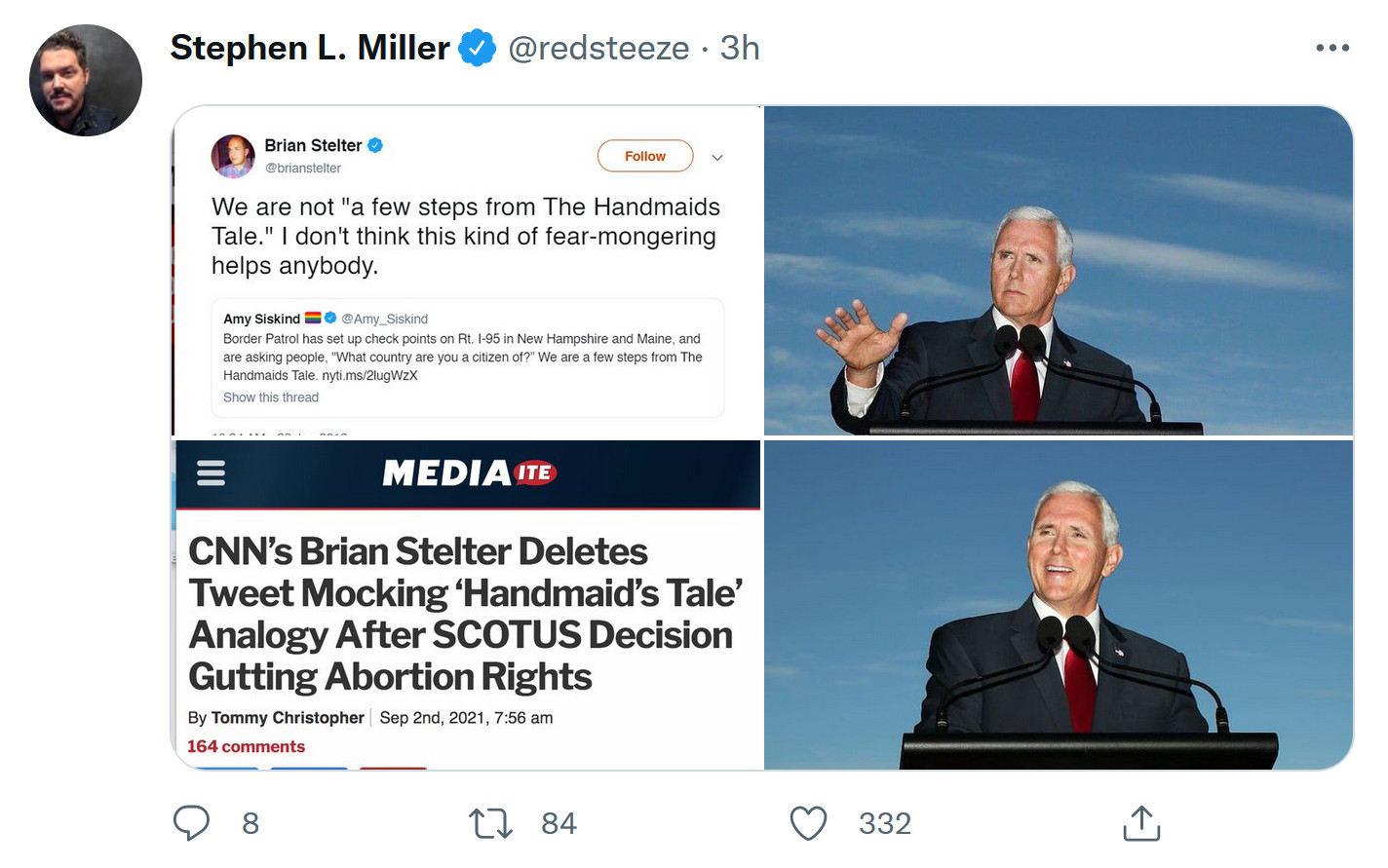Expand the chevron next to the Follow button
Image resolution: width=1388 pixels, height=868 pixels.
(x=717, y=157)
